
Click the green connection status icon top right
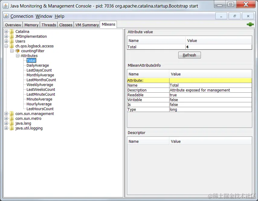[x=250, y=24]
